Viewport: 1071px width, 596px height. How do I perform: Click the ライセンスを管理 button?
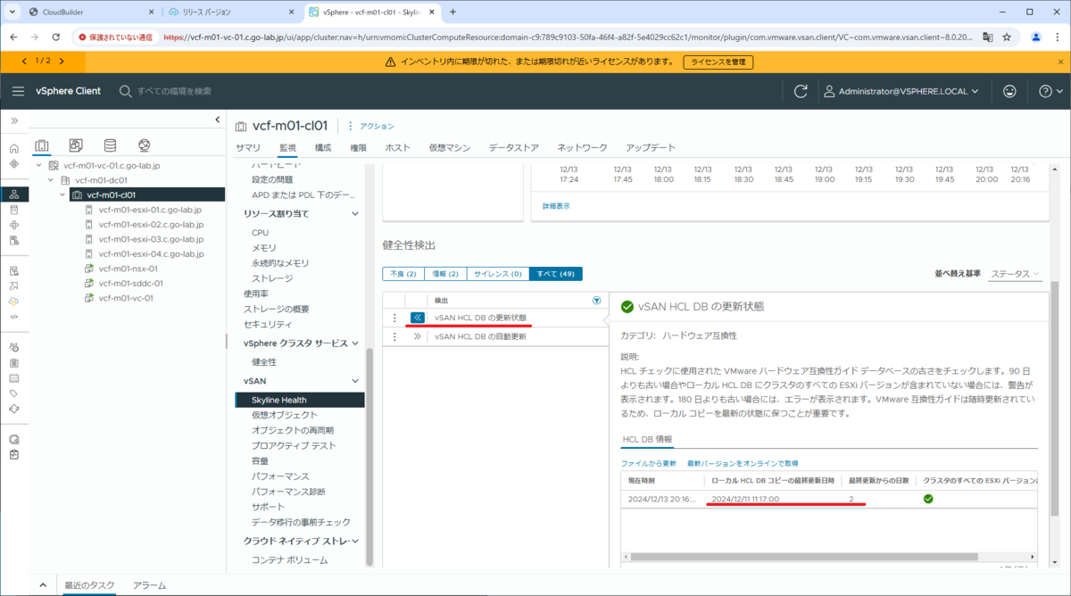point(718,62)
